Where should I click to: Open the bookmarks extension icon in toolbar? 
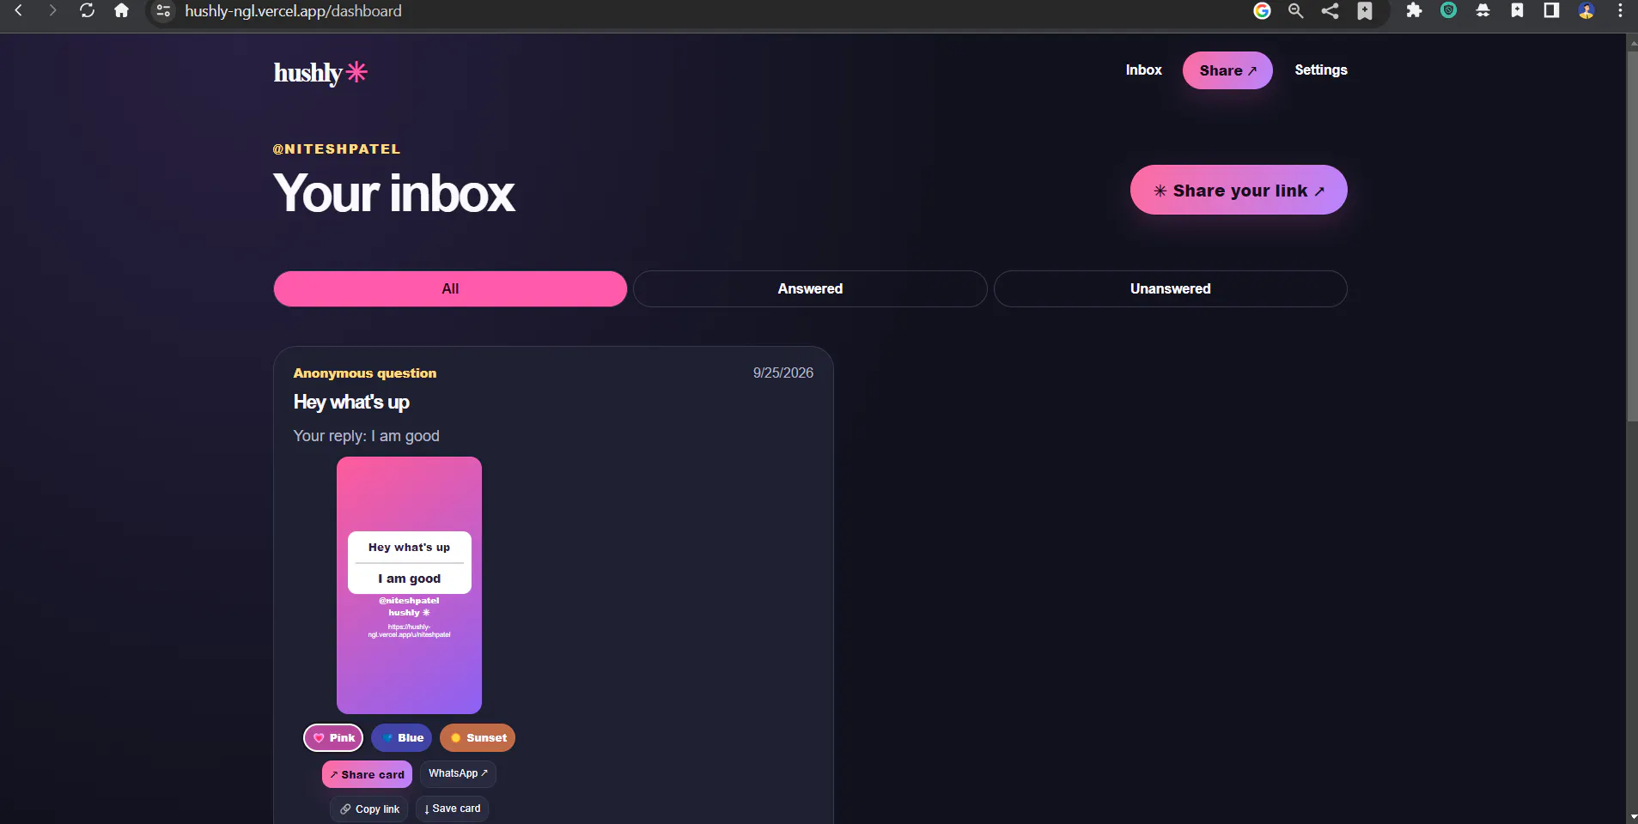1517,10
